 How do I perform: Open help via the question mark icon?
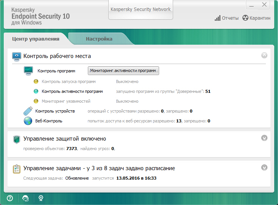click(10, 198)
